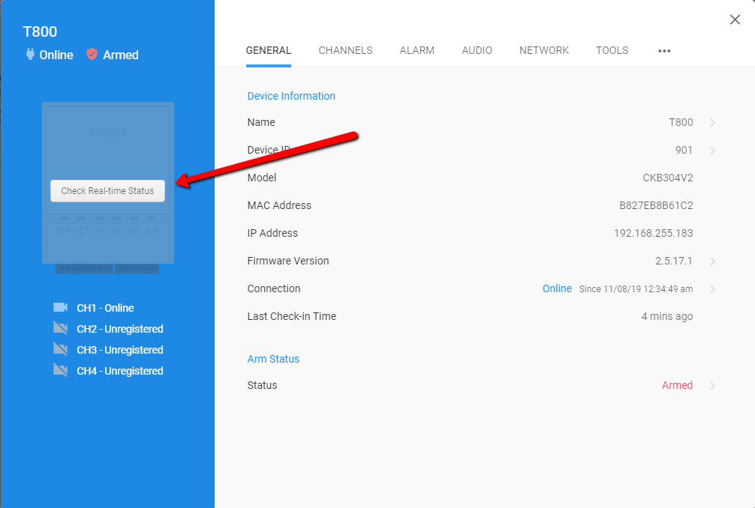
Task: Open the TOOLS tab
Action: [x=612, y=50]
